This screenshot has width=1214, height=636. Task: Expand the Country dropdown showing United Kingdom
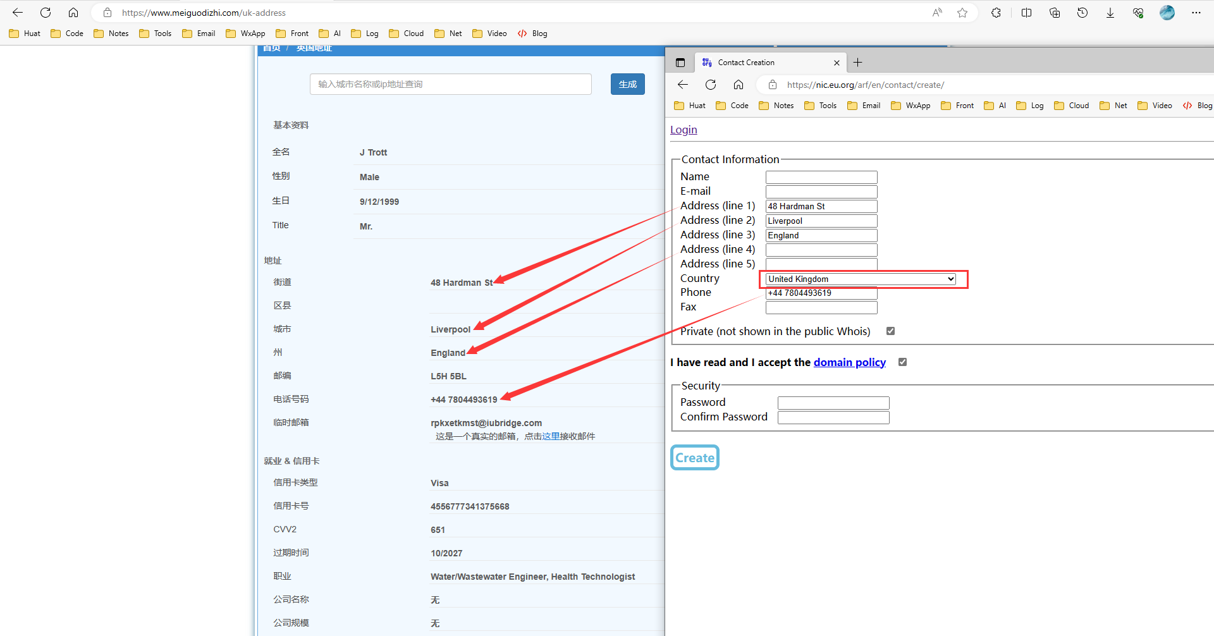point(861,279)
